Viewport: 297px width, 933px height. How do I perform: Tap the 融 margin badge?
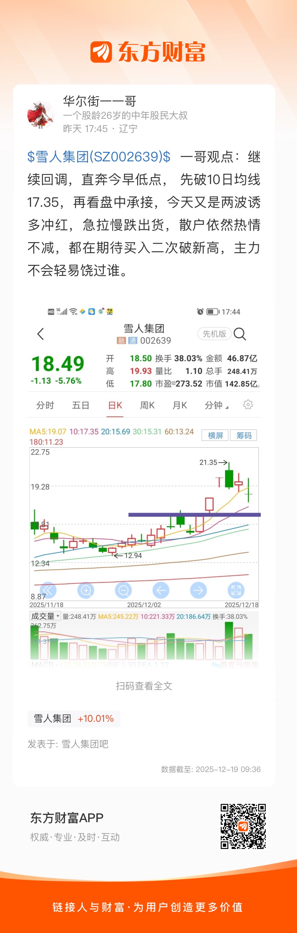121,340
